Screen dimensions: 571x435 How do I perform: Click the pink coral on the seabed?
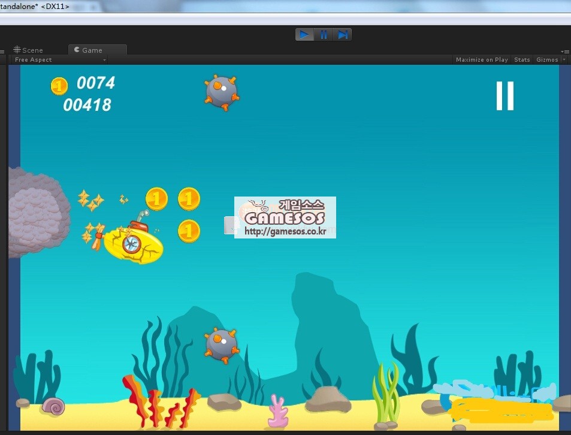click(277, 412)
